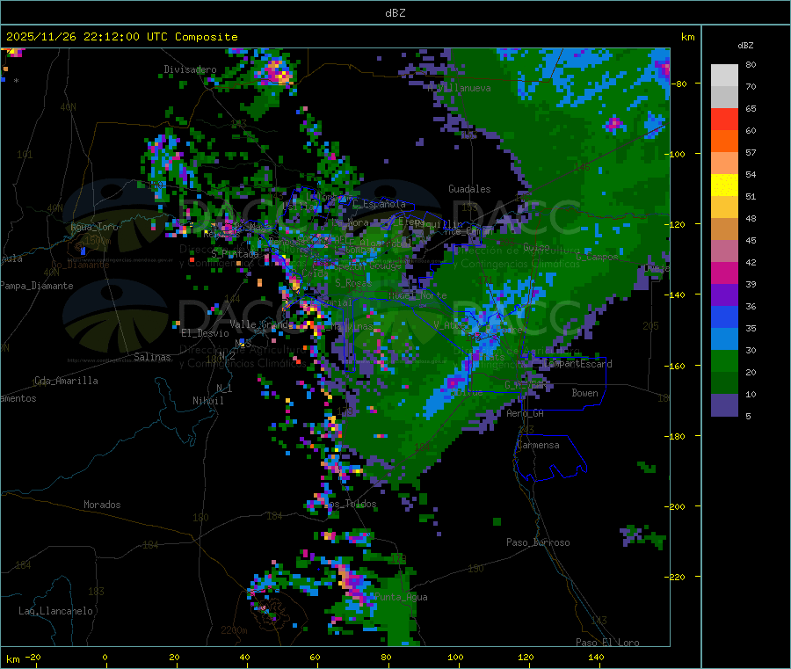Select the 36 dBZ blue legend swatch

[724, 316]
